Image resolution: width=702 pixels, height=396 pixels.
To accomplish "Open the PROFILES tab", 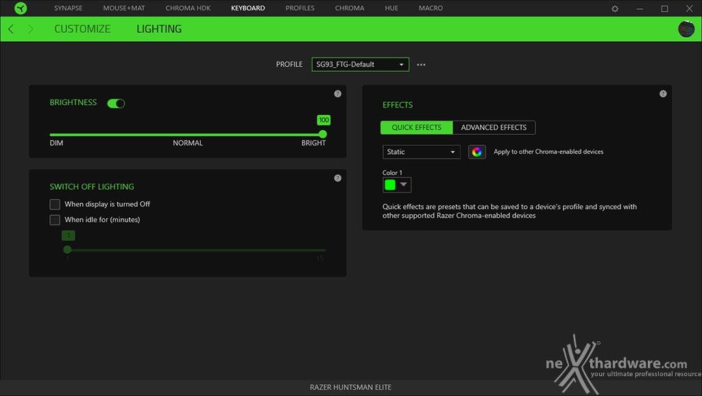I will pyautogui.click(x=300, y=8).
